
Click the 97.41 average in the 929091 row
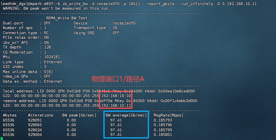pyautogui.click(x=116, y=120)
